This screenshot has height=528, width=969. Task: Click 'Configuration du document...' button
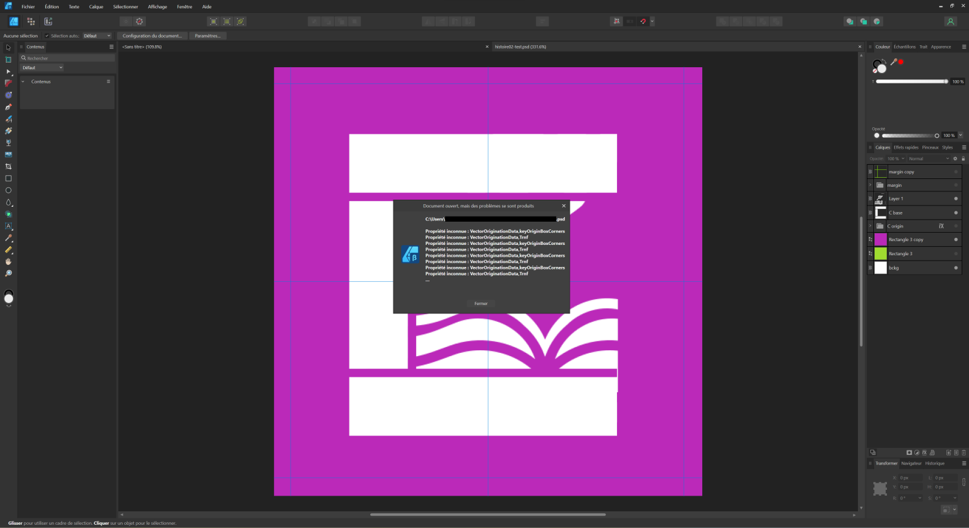coord(152,36)
